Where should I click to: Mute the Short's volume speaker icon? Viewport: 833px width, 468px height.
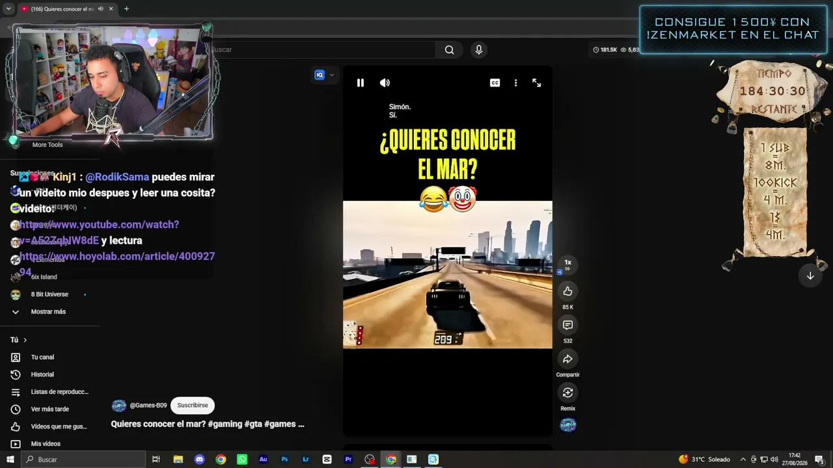tap(385, 83)
